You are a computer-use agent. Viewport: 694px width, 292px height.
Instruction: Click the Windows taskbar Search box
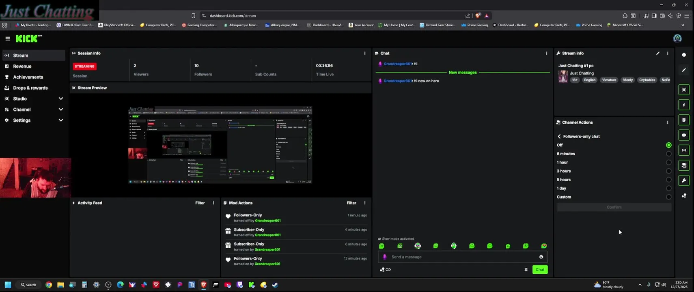[28, 285]
